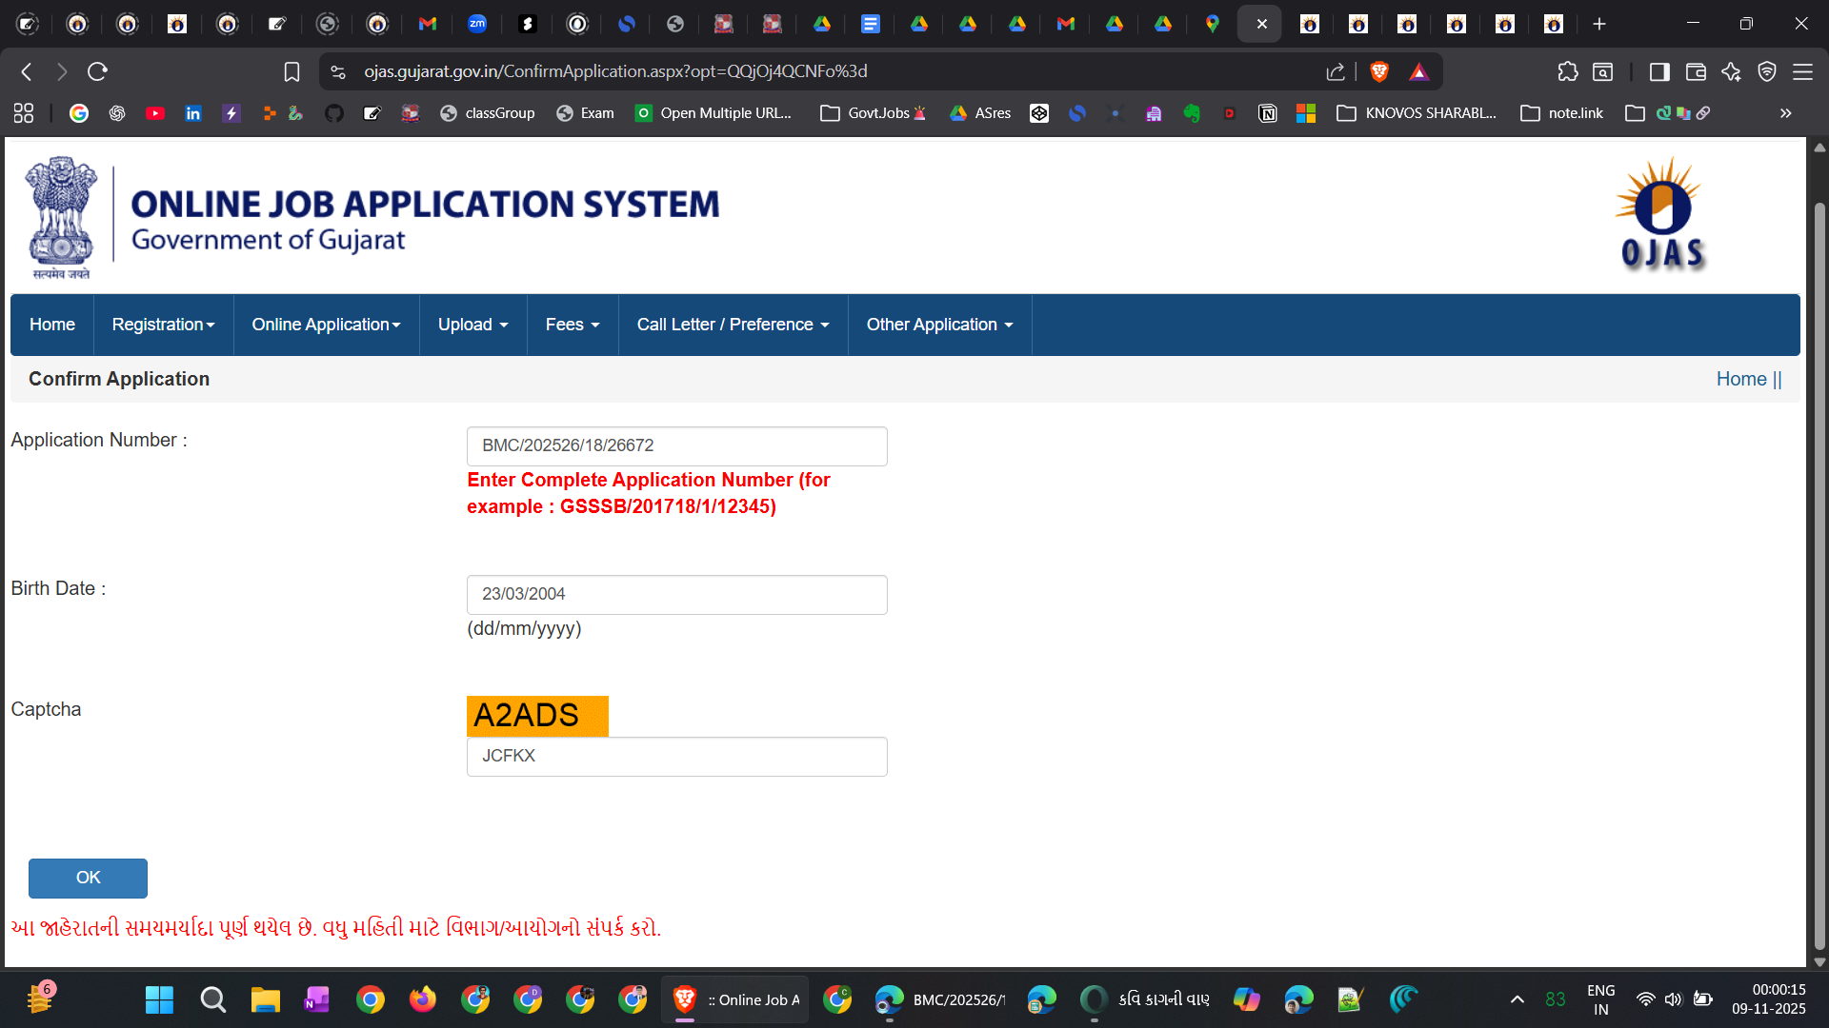This screenshot has height=1028, width=1829.
Task: Toggle the Brave sidebar panel icon
Action: pos(1659,71)
